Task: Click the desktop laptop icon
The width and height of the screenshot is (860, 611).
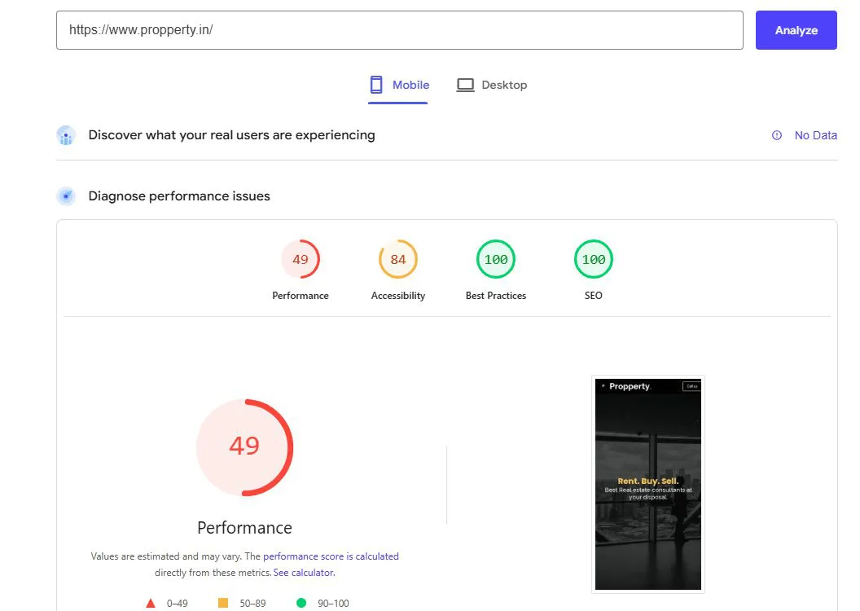Action: [465, 85]
